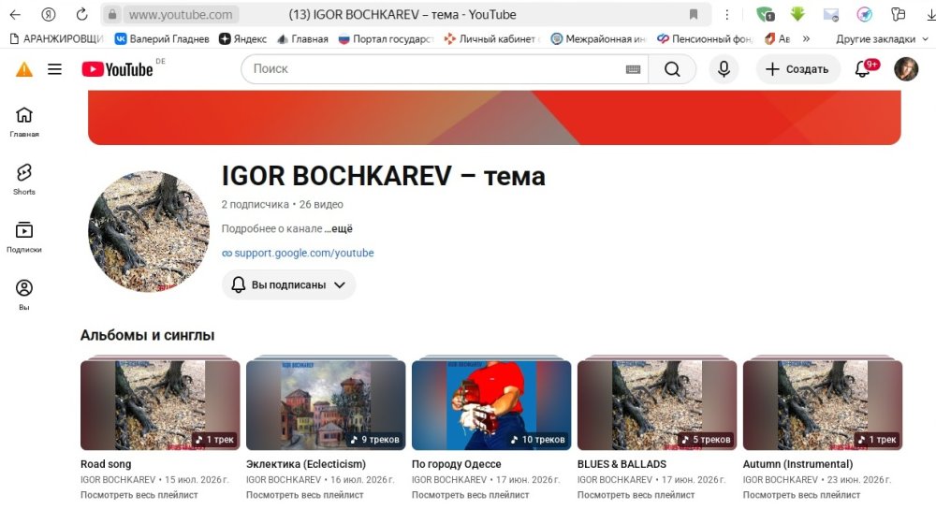View full playlist for Эклектика (Eclecticism)
Screen dimensions: 936x524
(304, 495)
